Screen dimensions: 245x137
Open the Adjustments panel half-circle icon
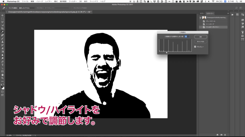pos(243,23)
